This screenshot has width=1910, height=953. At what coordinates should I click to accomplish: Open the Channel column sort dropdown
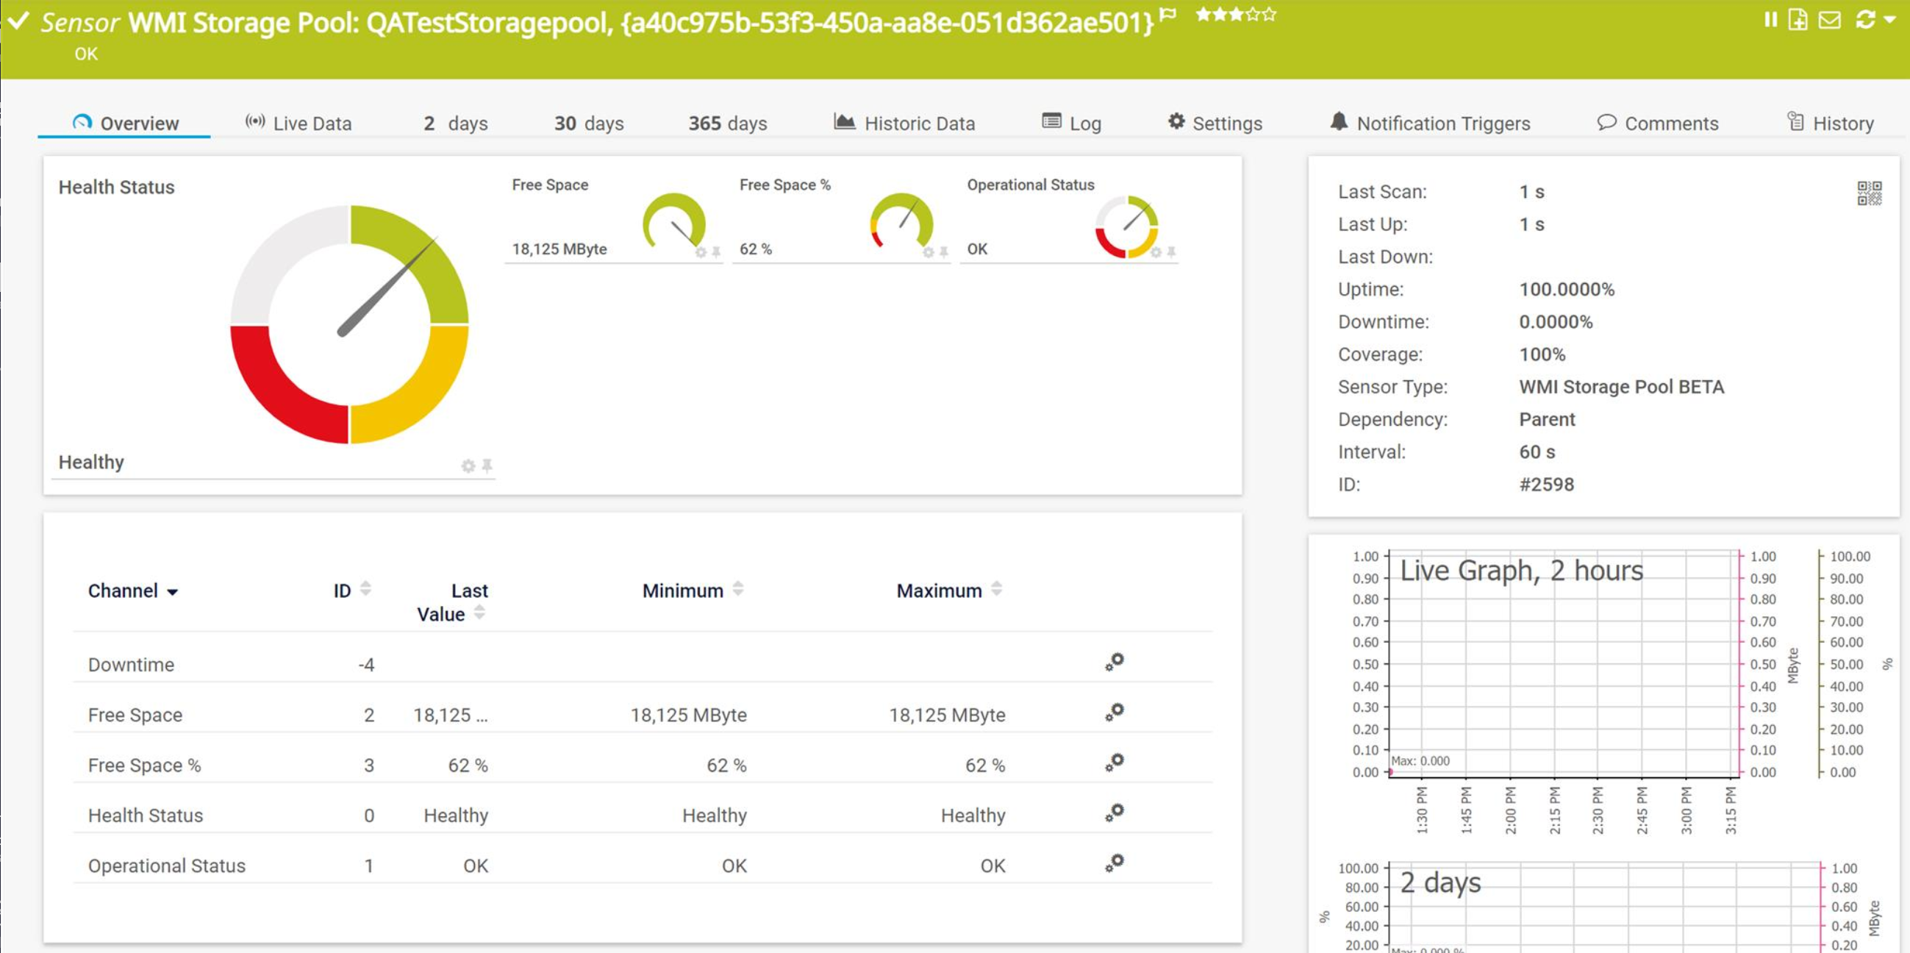pyautogui.click(x=174, y=592)
